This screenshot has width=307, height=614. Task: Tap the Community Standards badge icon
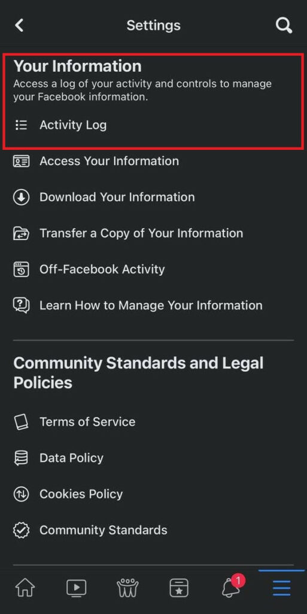click(x=21, y=530)
